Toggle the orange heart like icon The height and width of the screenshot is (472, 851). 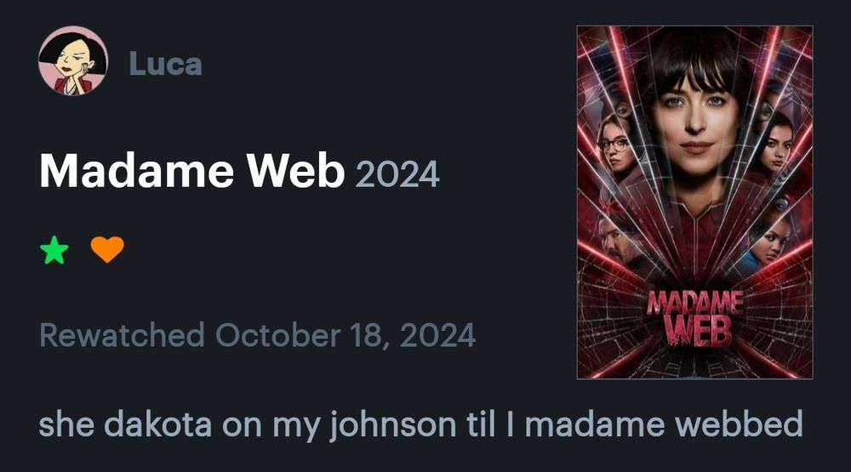pos(107,249)
